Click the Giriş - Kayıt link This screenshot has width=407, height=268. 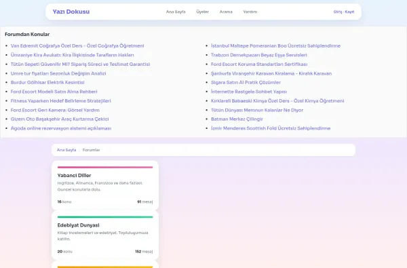pos(344,12)
